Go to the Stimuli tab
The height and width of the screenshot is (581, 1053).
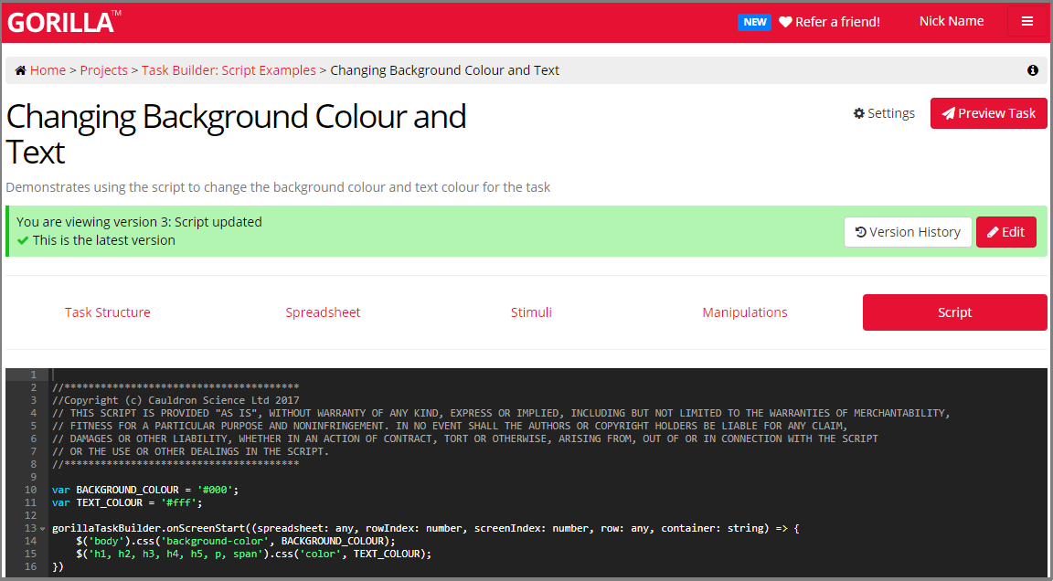point(531,312)
